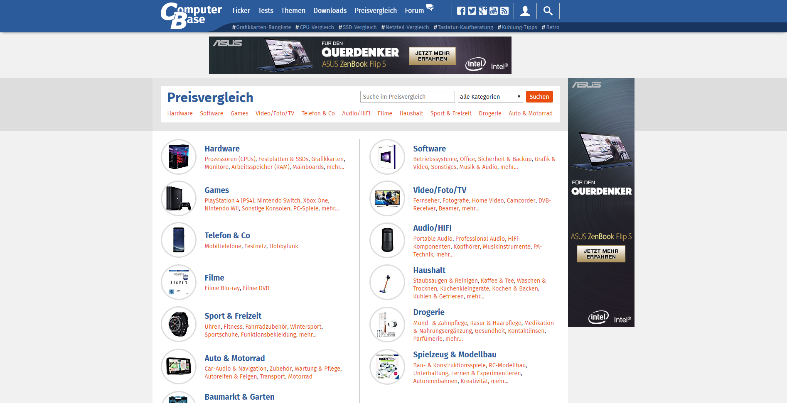Open the Grafikkarten link under Hardware
787x403 pixels.
point(327,159)
